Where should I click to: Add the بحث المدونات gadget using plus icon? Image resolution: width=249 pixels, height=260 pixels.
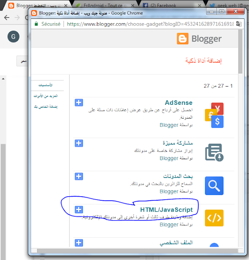click(x=79, y=176)
